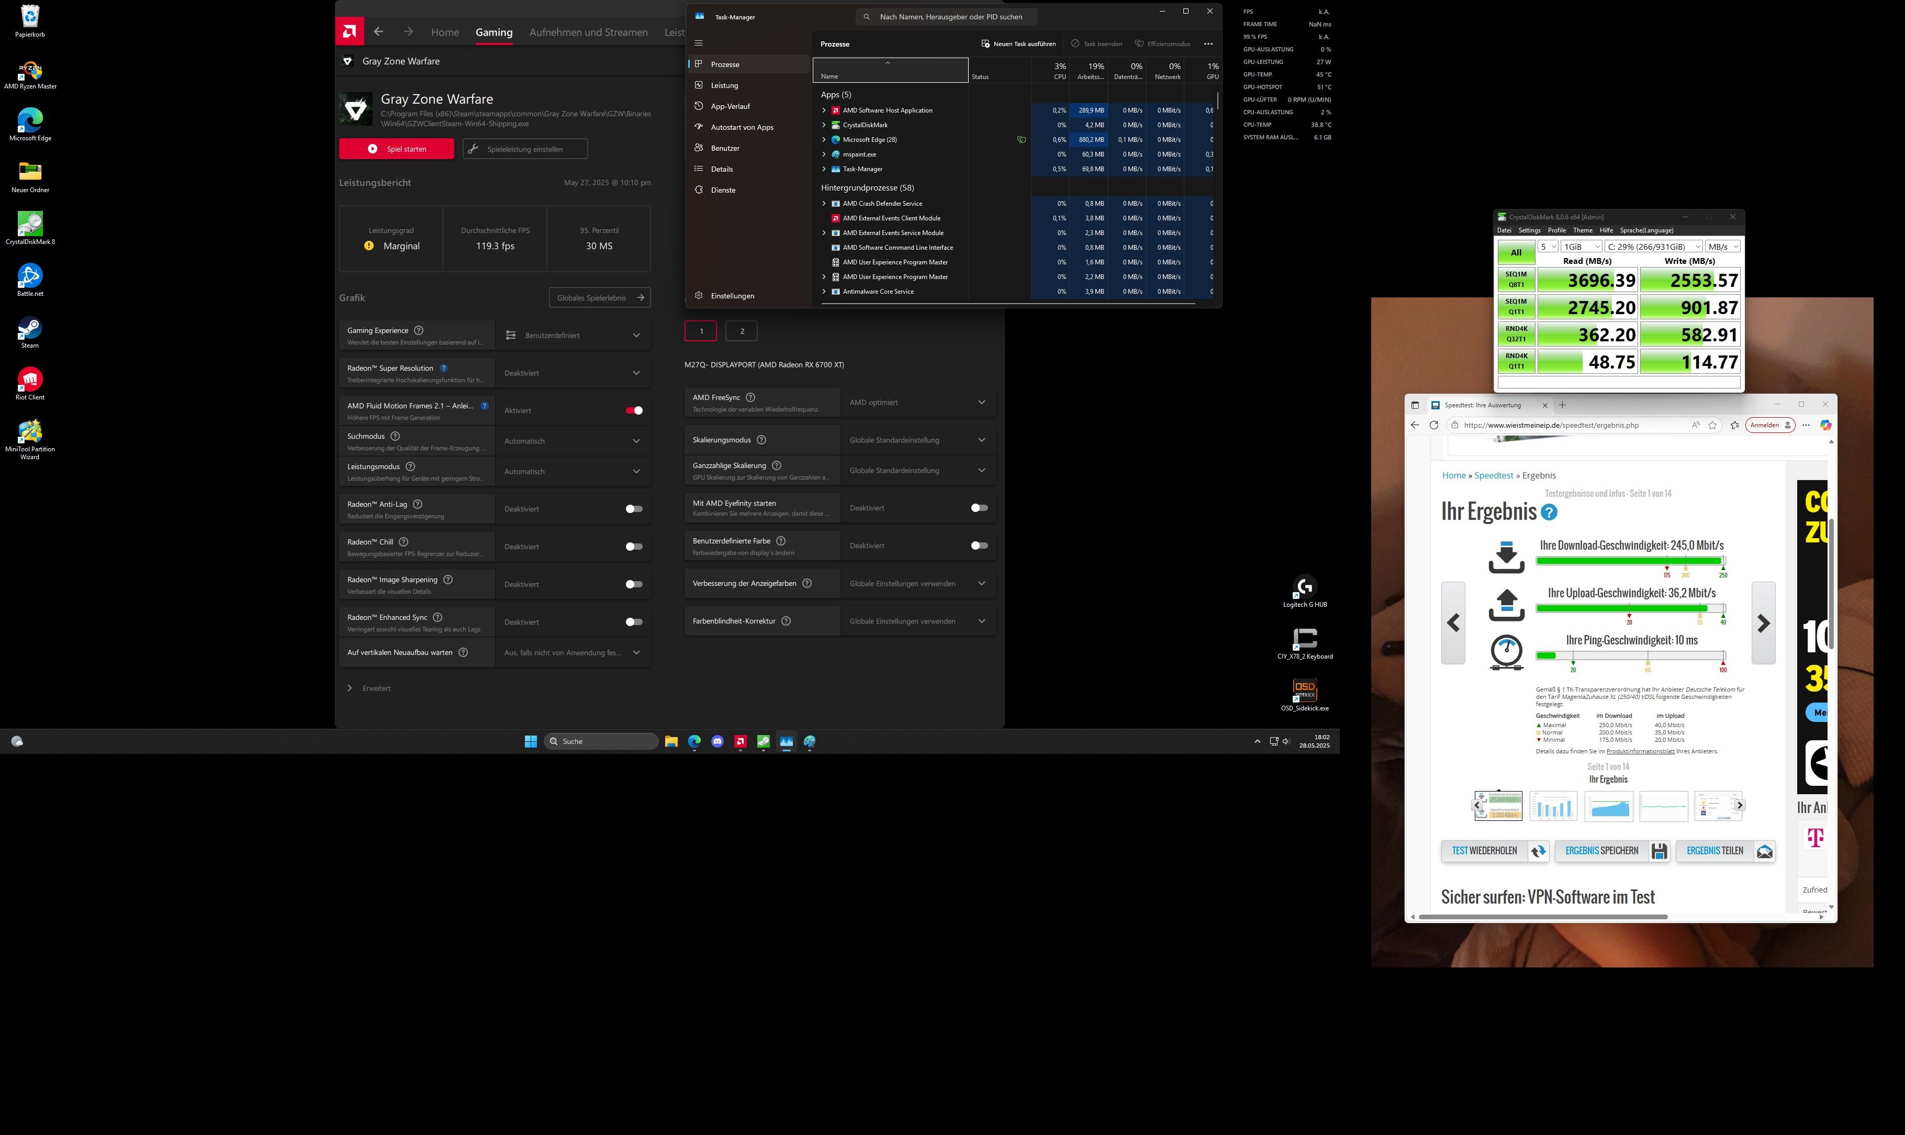Click the Ihr Ergebnis help icon
The image size is (1905, 1135).
click(1549, 513)
